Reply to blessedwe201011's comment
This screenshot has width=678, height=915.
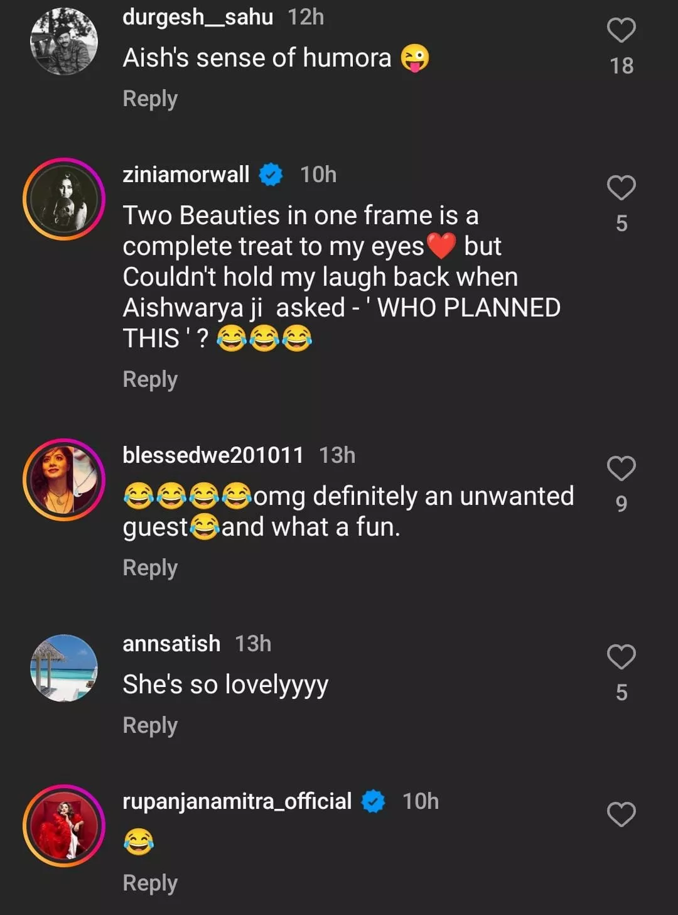[150, 568]
